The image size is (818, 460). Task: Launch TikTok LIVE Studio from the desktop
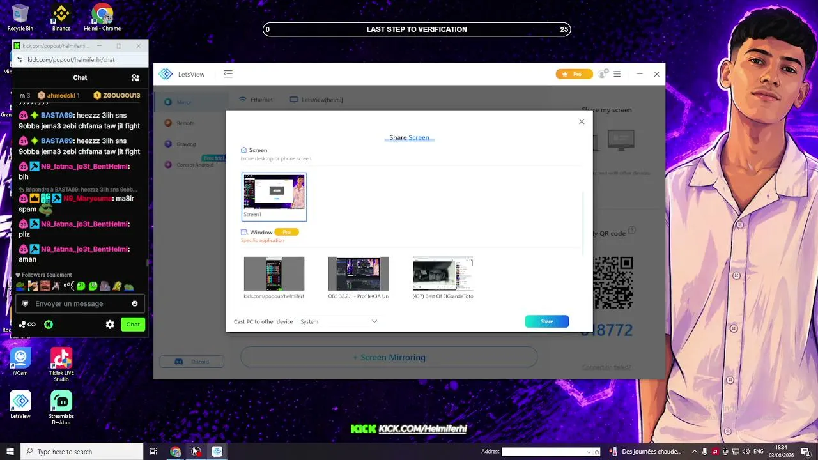tap(61, 365)
